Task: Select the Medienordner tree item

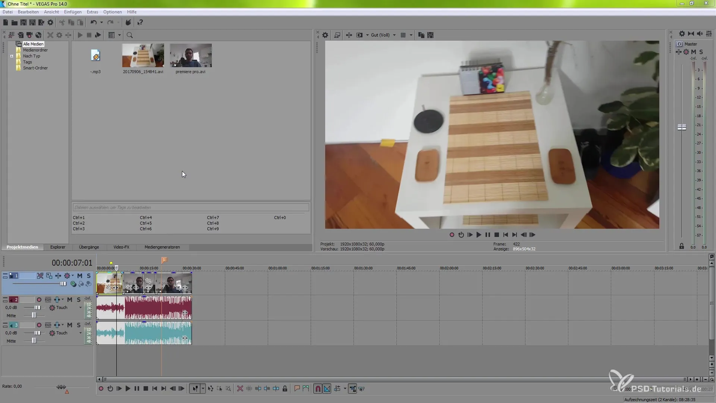Action: (35, 50)
